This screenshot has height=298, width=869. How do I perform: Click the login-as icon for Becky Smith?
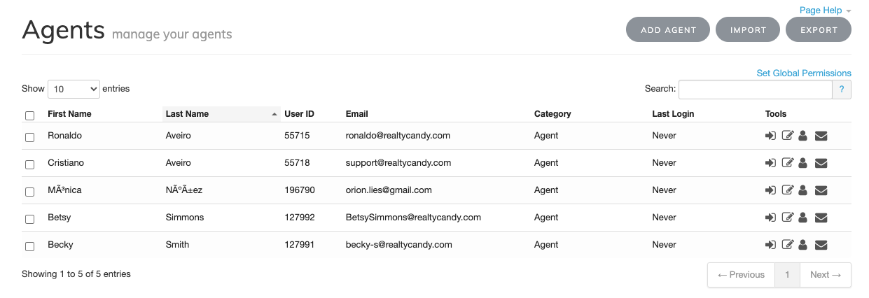click(770, 245)
